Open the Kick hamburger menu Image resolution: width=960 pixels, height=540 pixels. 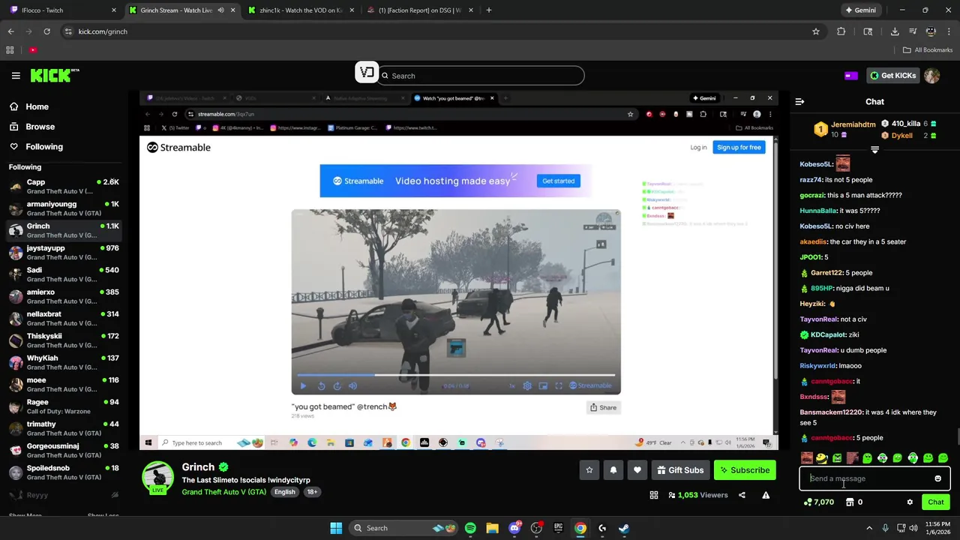[x=16, y=75]
